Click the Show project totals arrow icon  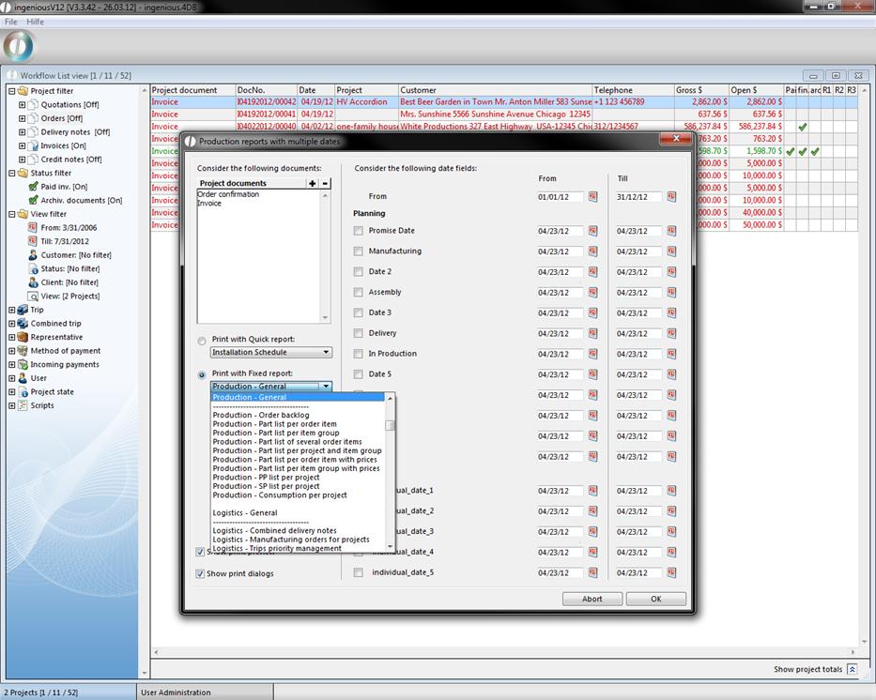point(852,670)
